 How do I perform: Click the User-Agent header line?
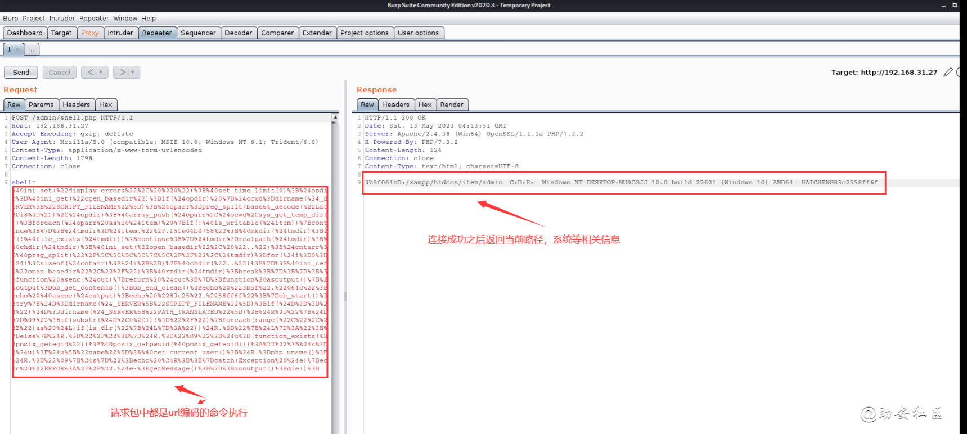tap(165, 142)
